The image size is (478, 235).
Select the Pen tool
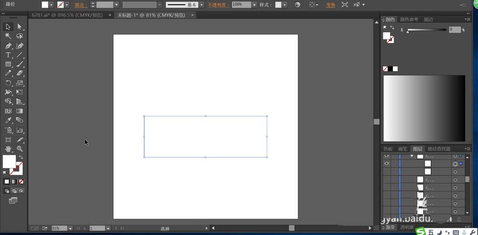click(8, 46)
